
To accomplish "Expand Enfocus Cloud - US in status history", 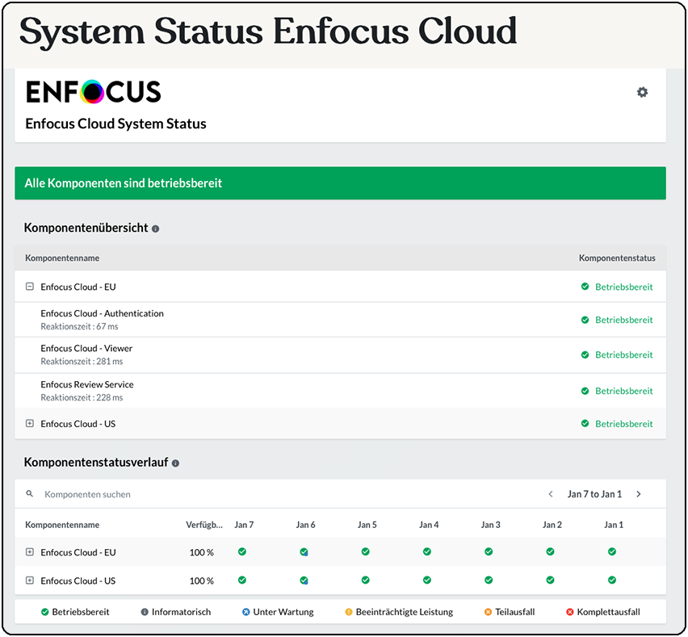I will click(x=30, y=580).
